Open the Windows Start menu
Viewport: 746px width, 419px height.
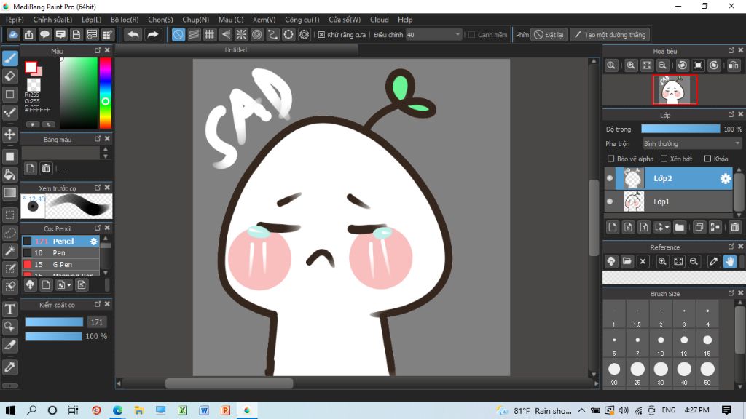point(10,410)
